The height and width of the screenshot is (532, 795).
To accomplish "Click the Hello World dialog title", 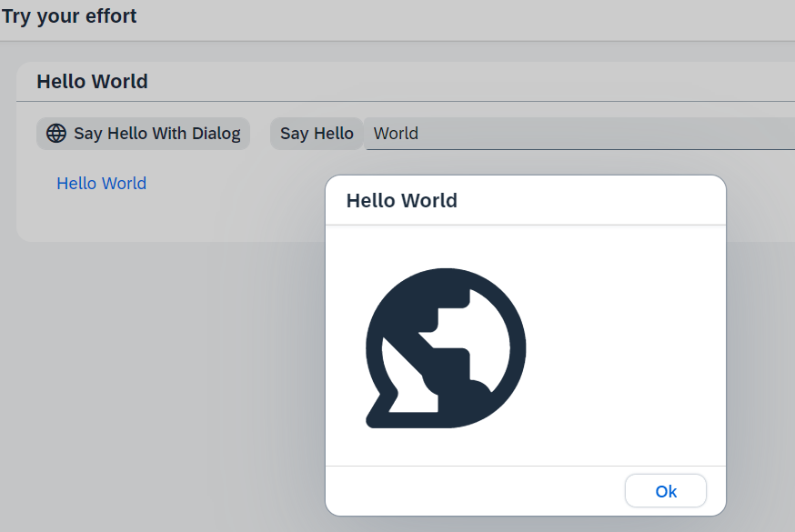I will [401, 201].
